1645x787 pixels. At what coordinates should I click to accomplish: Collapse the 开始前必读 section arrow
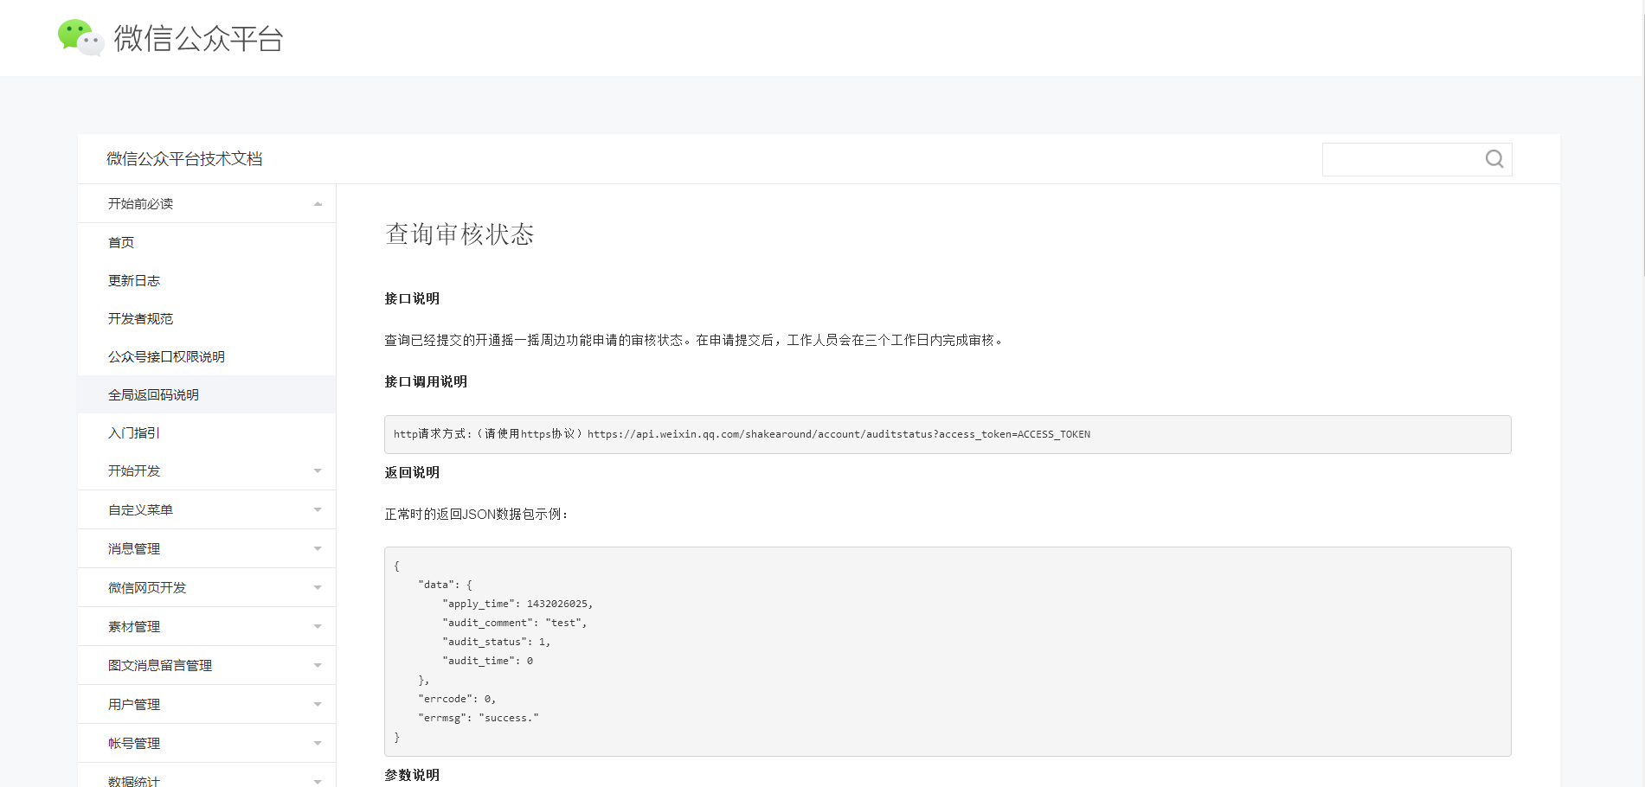coord(318,204)
